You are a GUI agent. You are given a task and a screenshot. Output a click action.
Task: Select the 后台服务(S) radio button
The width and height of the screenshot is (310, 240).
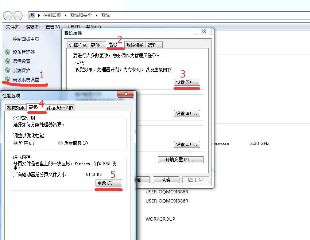[x=61, y=143]
